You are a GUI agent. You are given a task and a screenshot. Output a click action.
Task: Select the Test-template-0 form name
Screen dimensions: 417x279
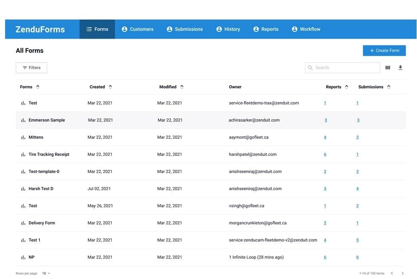click(x=44, y=172)
